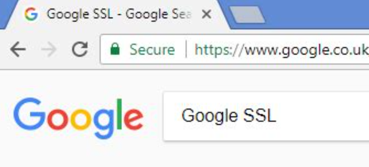Click the Google SSL query text
This screenshot has height=167, width=369.
[229, 116]
